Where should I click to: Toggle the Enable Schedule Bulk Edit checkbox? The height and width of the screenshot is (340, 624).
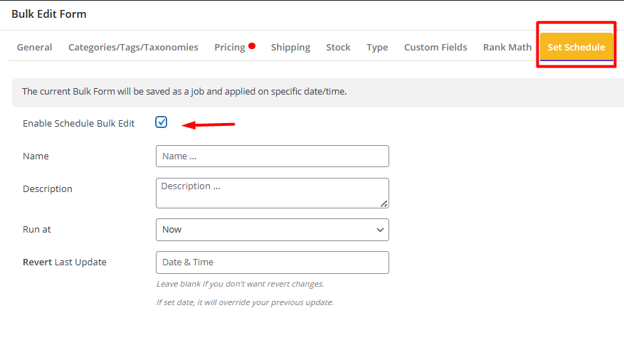[x=162, y=122]
